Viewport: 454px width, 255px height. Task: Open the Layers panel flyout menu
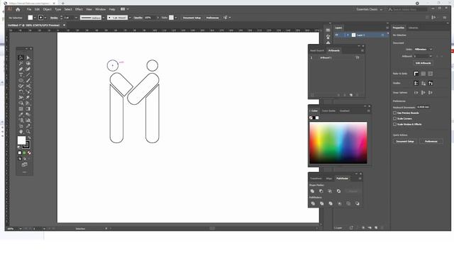pyautogui.click(x=387, y=28)
